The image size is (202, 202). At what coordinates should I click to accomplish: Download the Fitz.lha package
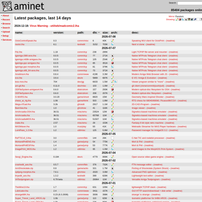[19, 52]
